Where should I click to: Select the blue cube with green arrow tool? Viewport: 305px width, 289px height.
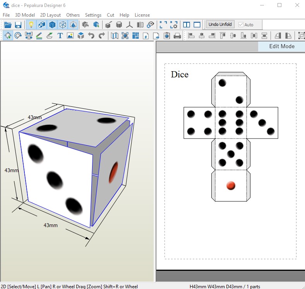(x=96, y=25)
